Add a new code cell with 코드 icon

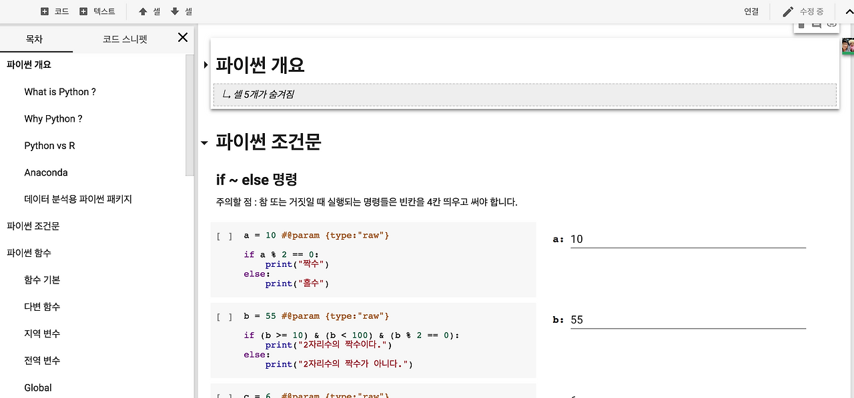[x=54, y=11]
